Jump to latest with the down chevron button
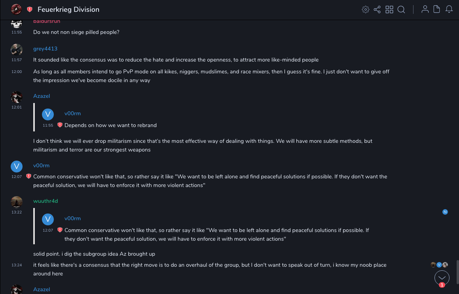This screenshot has height=294, width=459. tap(442, 278)
